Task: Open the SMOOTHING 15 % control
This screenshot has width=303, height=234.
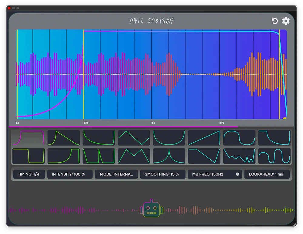Action: click(163, 174)
